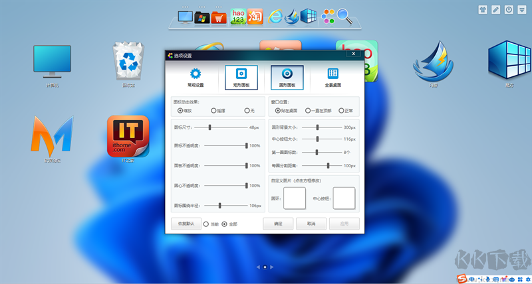This screenshot has width=532, height=284.
Task: Click the 图标围绕半径 slider handle
Action: (220, 206)
